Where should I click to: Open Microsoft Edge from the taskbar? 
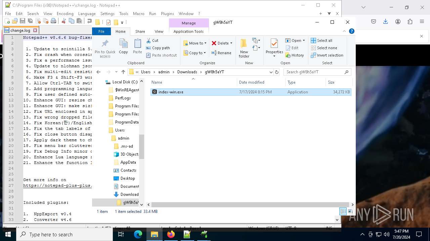[x=138, y=234]
